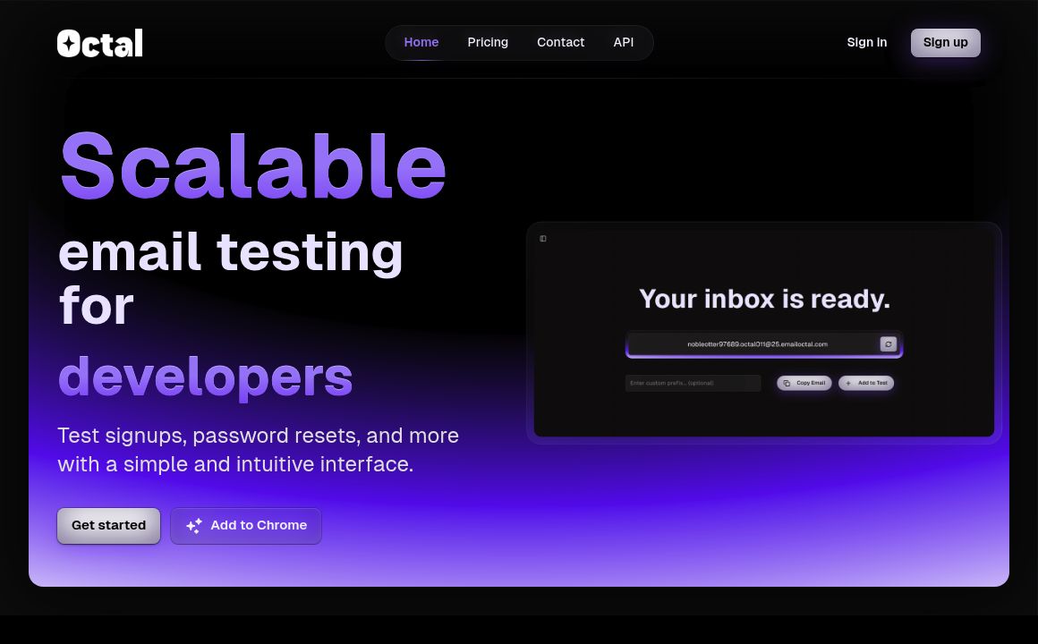This screenshot has height=644, width=1038.
Task: Click the large 'Scalable' headline
Action: (x=253, y=166)
